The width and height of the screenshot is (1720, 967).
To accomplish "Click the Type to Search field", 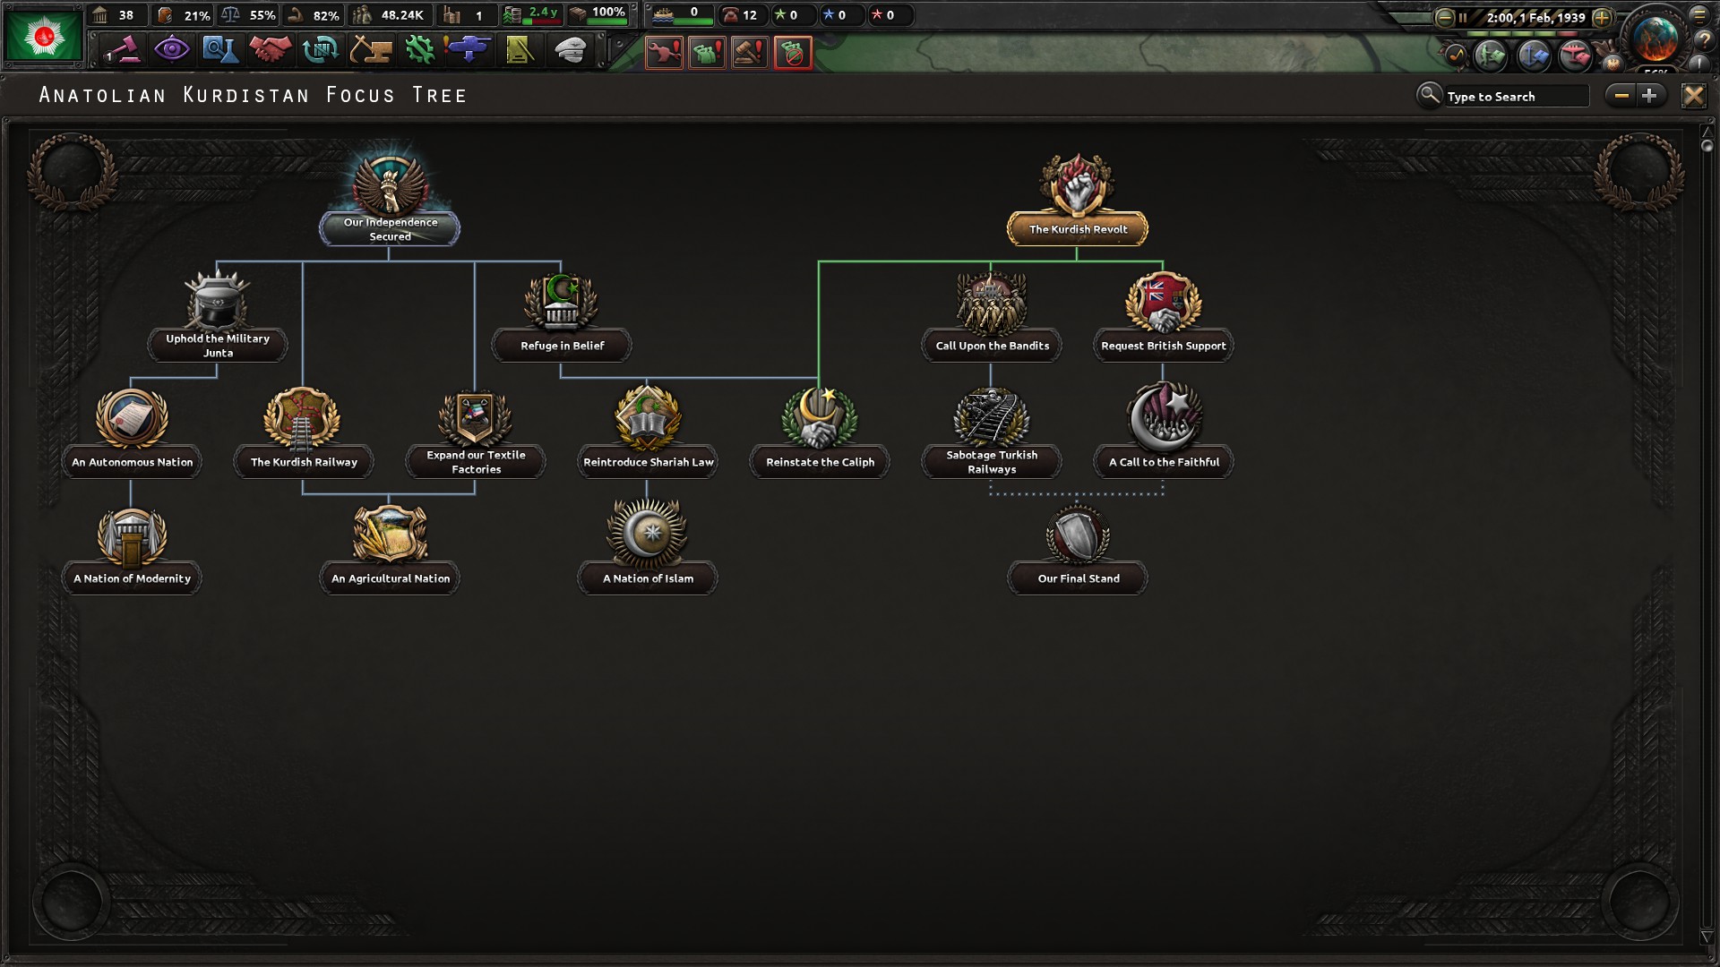I will (1514, 97).
